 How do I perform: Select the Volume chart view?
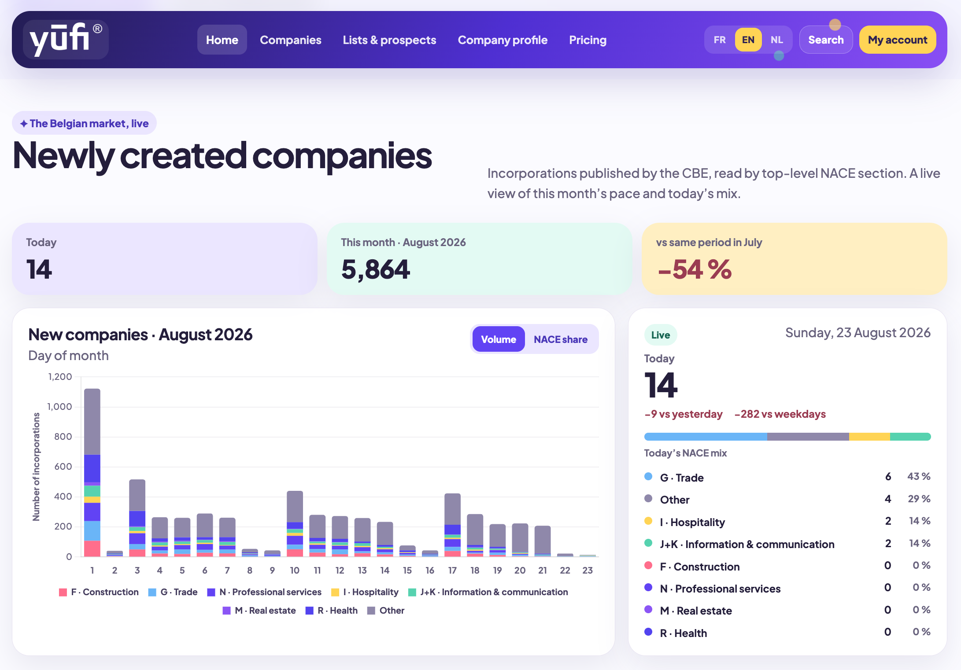[x=499, y=339]
